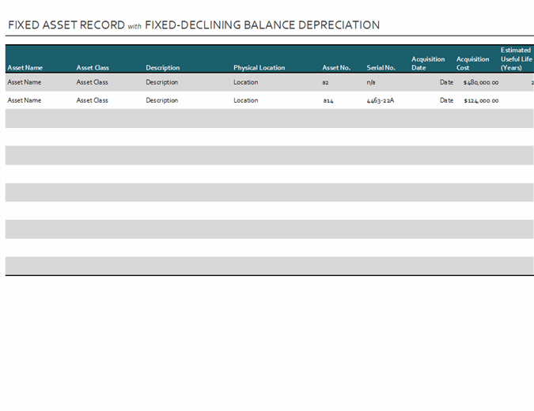The height and width of the screenshot is (411, 534).
Task: Click Asset Name cell in a2 row
Action: [25, 82]
